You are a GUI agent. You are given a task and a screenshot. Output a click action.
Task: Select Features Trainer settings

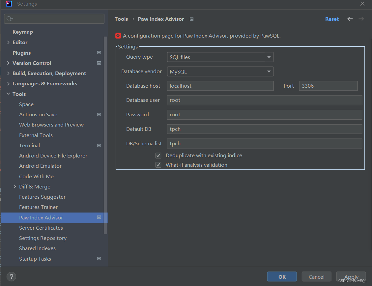(39, 207)
